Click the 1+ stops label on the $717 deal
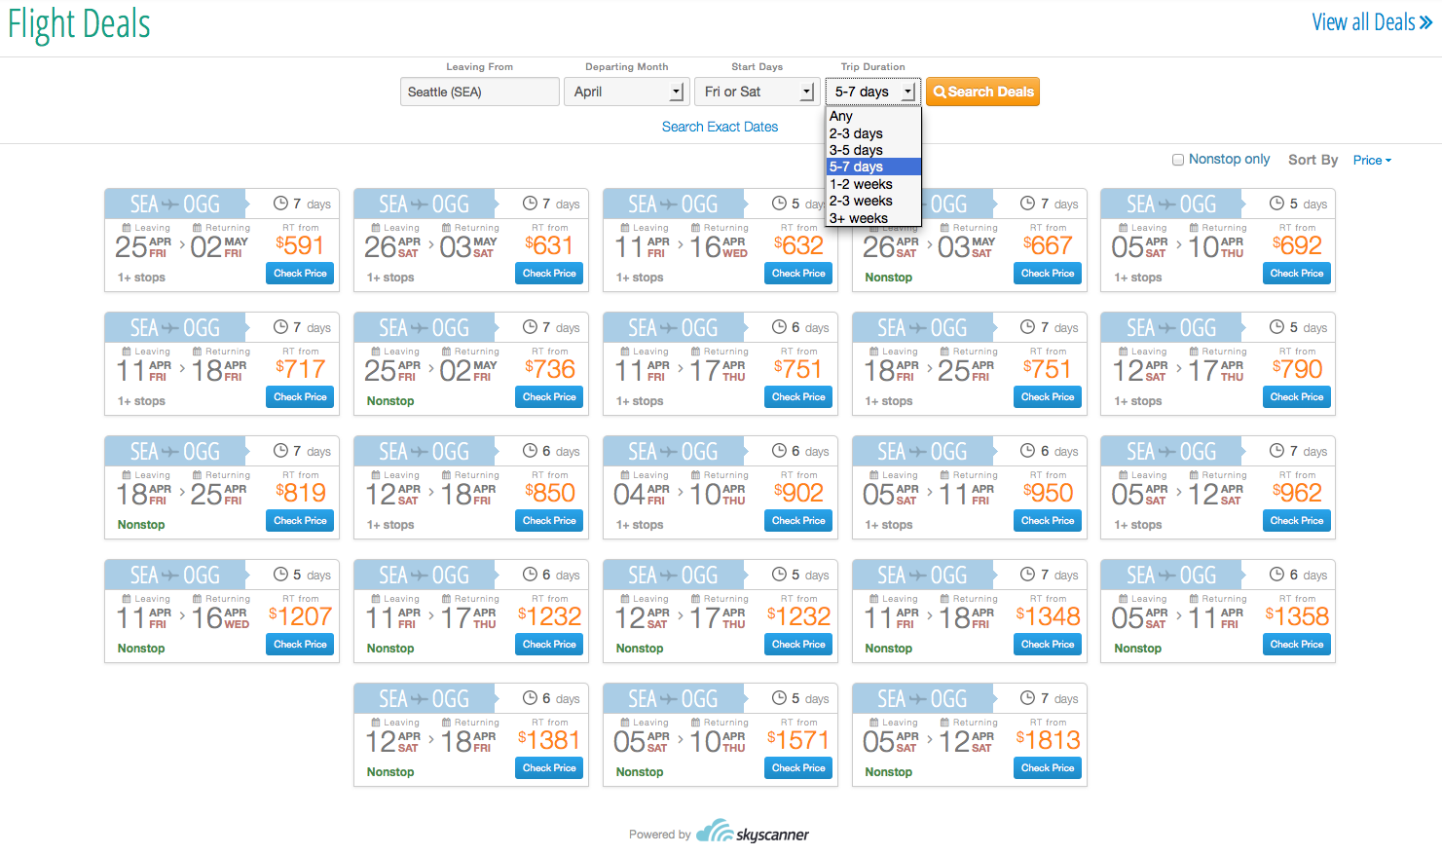This screenshot has height=855, width=1442. coord(141,401)
